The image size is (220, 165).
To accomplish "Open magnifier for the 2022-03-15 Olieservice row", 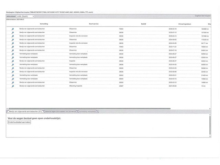I will [13, 82].
